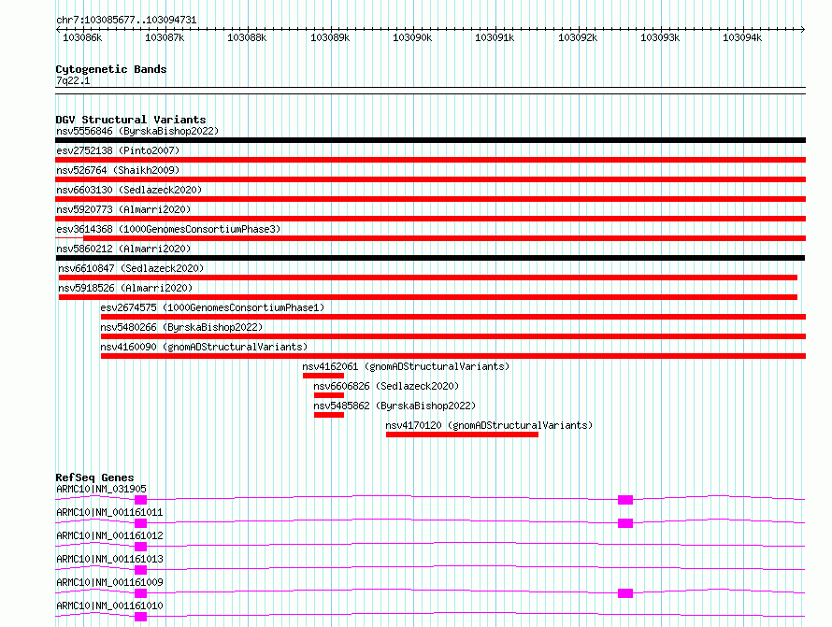Click the red bar under esv2752138

pyautogui.click(x=430, y=160)
